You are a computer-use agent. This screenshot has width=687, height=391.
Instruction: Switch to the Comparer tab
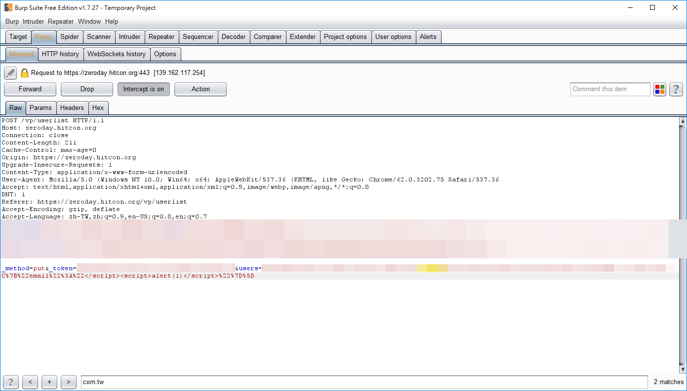coord(268,37)
